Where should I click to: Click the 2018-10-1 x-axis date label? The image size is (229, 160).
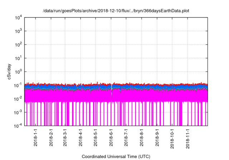click(172, 139)
